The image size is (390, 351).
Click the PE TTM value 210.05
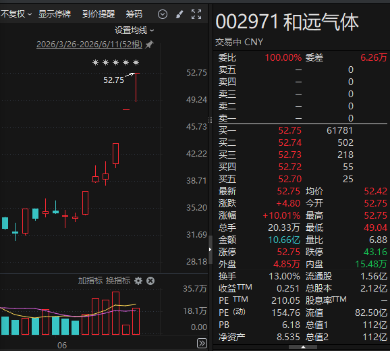(x=286, y=301)
